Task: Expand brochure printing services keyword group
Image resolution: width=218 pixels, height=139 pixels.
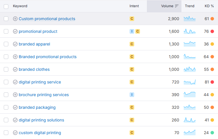Action: pyautogui.click(x=15, y=95)
